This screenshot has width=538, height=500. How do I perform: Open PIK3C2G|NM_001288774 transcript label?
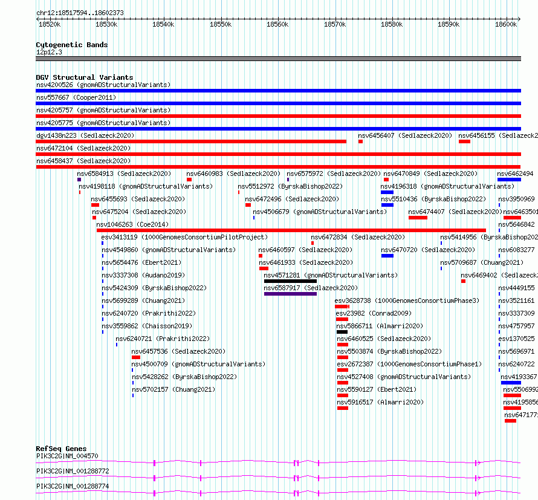(x=73, y=486)
